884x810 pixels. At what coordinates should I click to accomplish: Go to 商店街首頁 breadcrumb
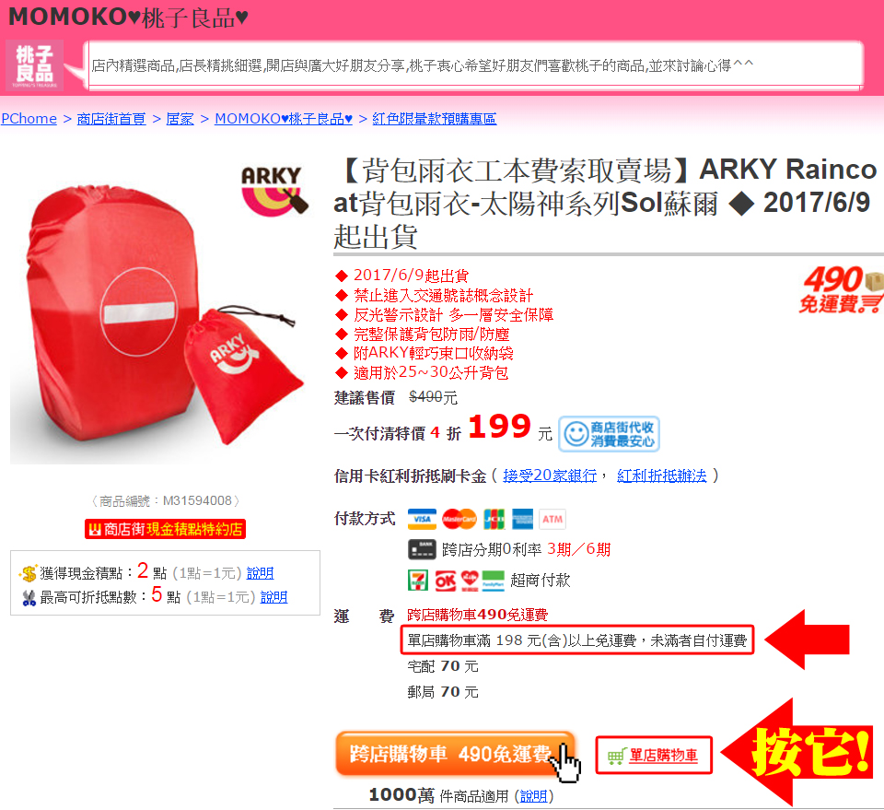pos(111,119)
